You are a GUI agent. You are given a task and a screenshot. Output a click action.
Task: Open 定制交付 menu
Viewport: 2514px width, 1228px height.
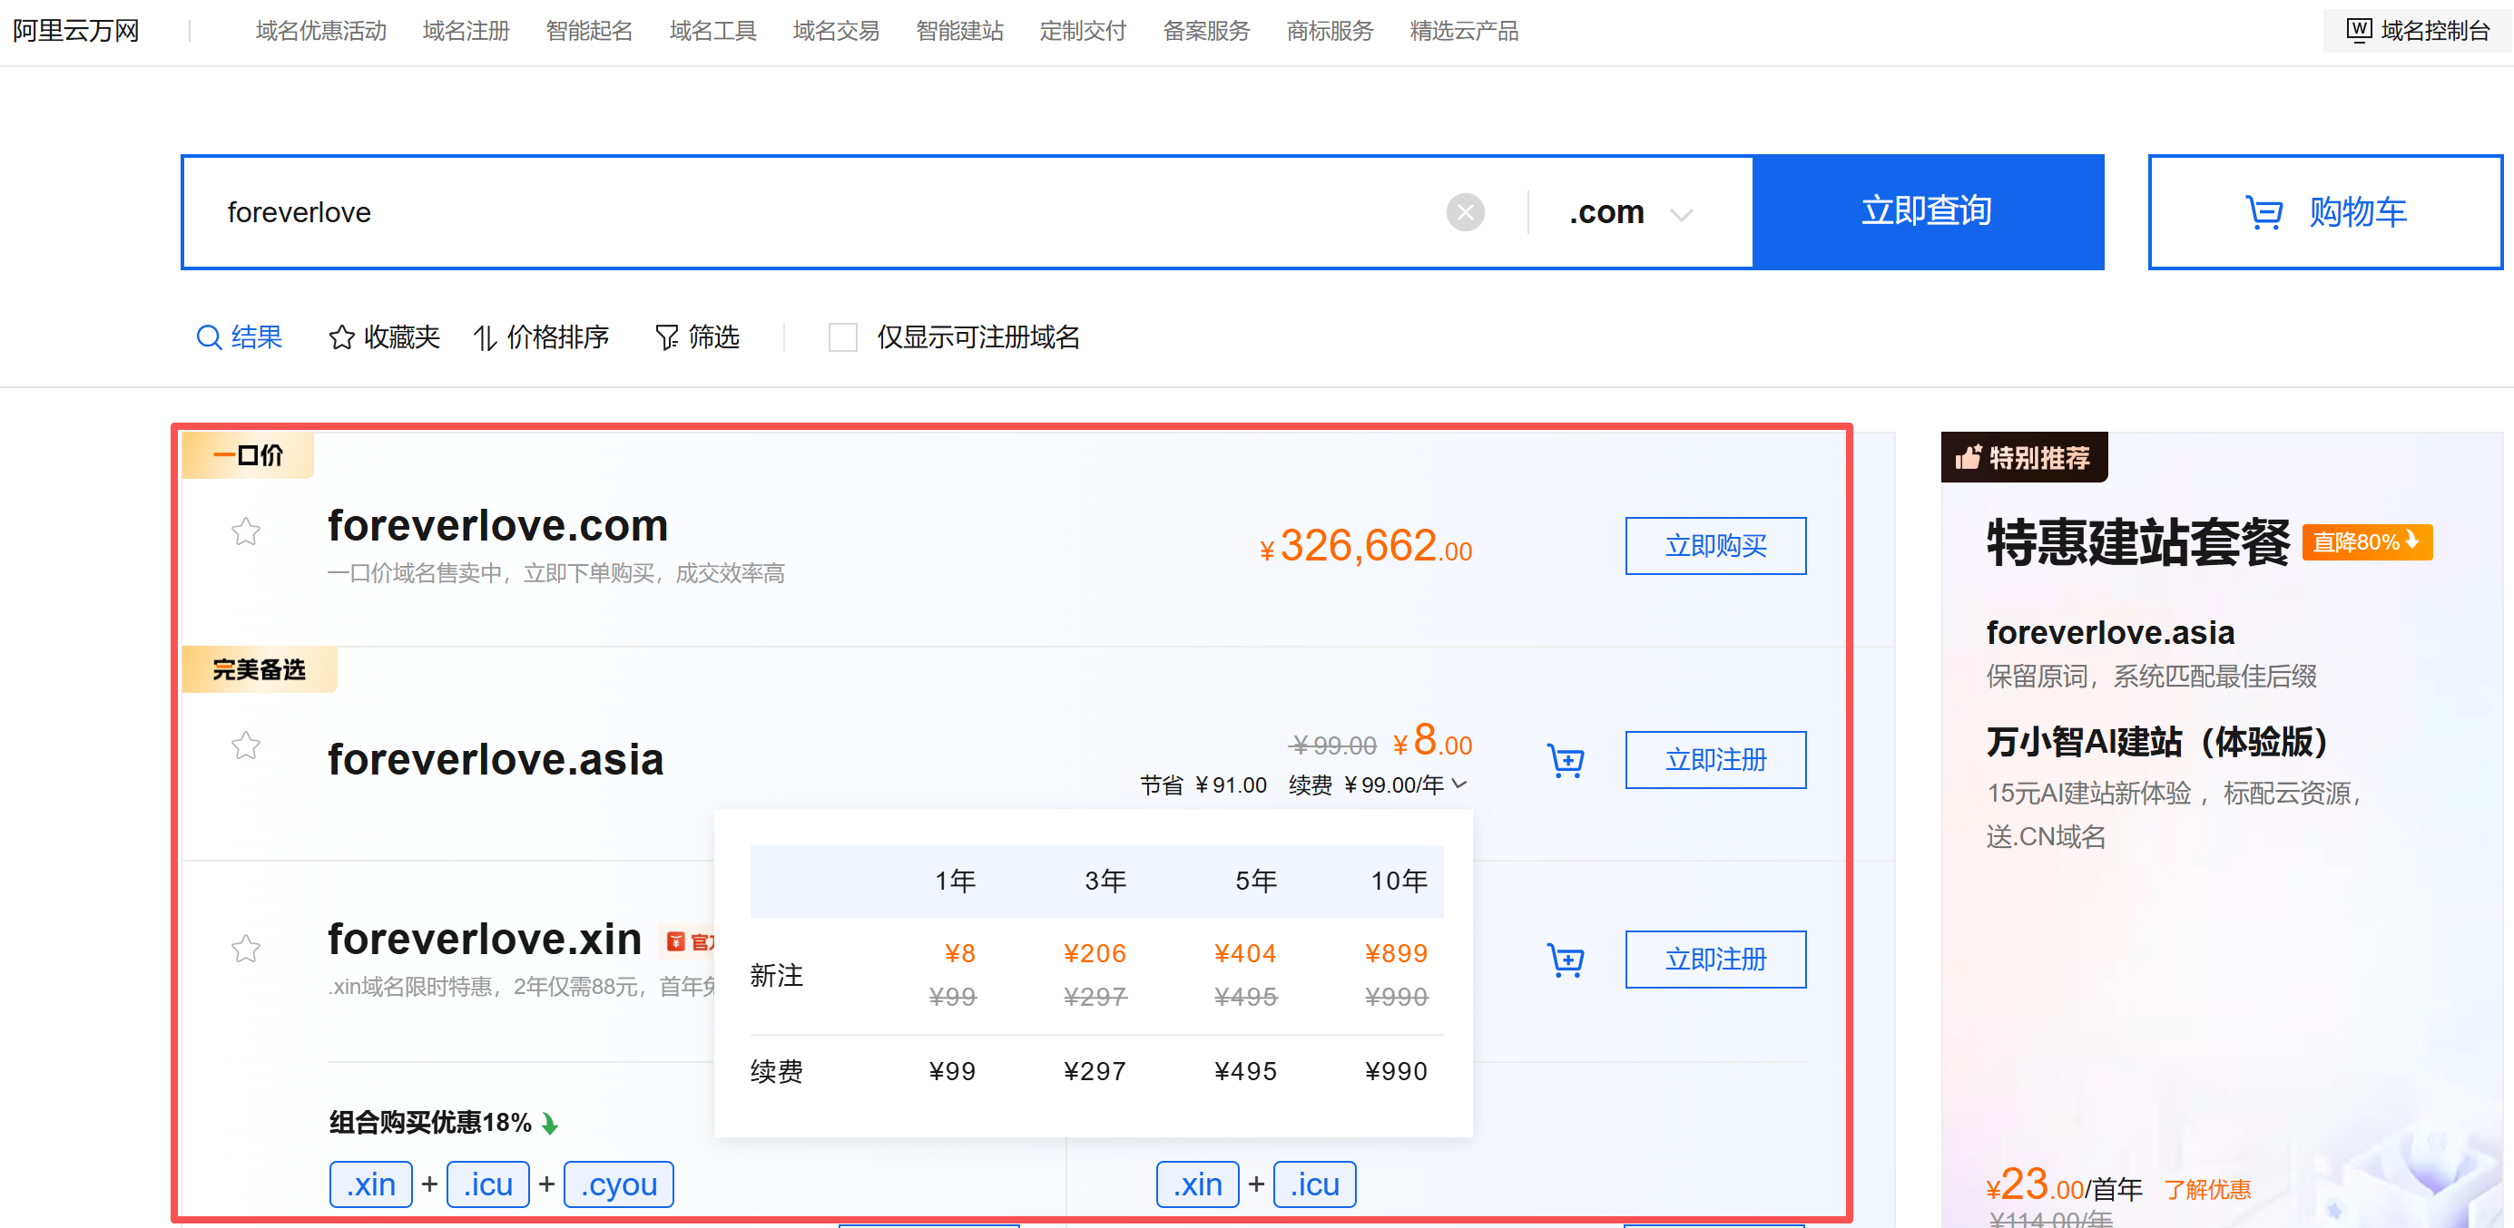point(1083,31)
